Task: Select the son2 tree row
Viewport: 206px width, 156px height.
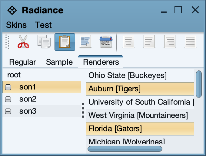Action: [x=42, y=99]
